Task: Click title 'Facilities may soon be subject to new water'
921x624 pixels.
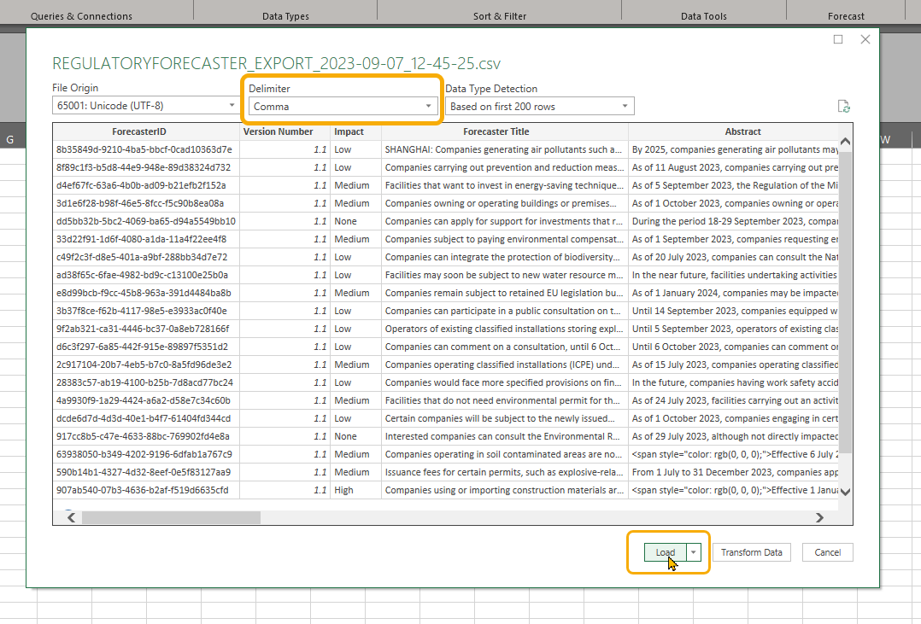Action: [505, 275]
